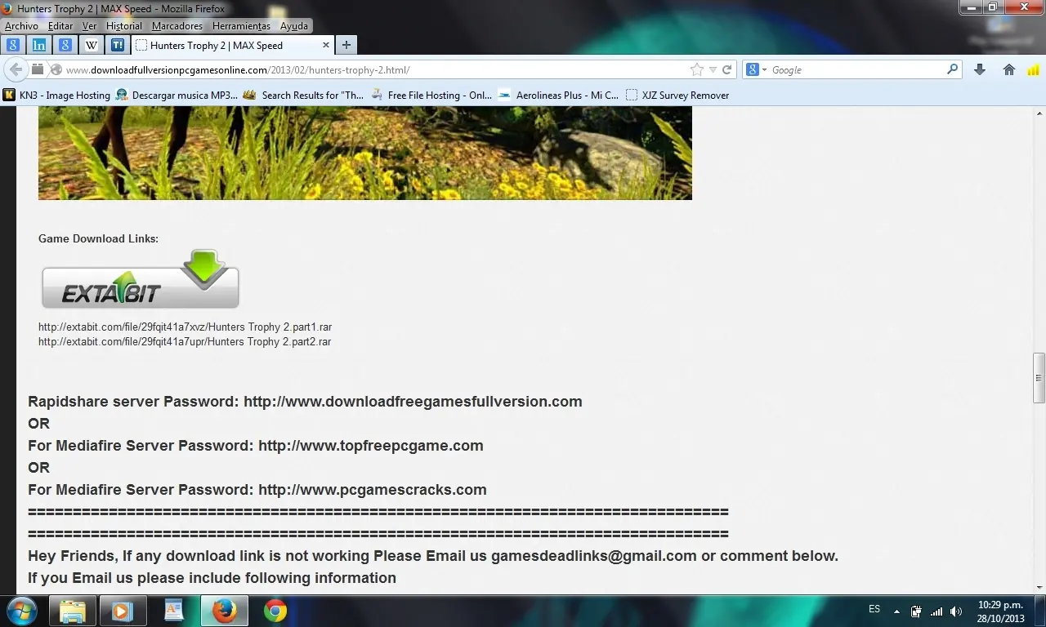
Task: Click the ES language indicator
Action: (x=874, y=609)
